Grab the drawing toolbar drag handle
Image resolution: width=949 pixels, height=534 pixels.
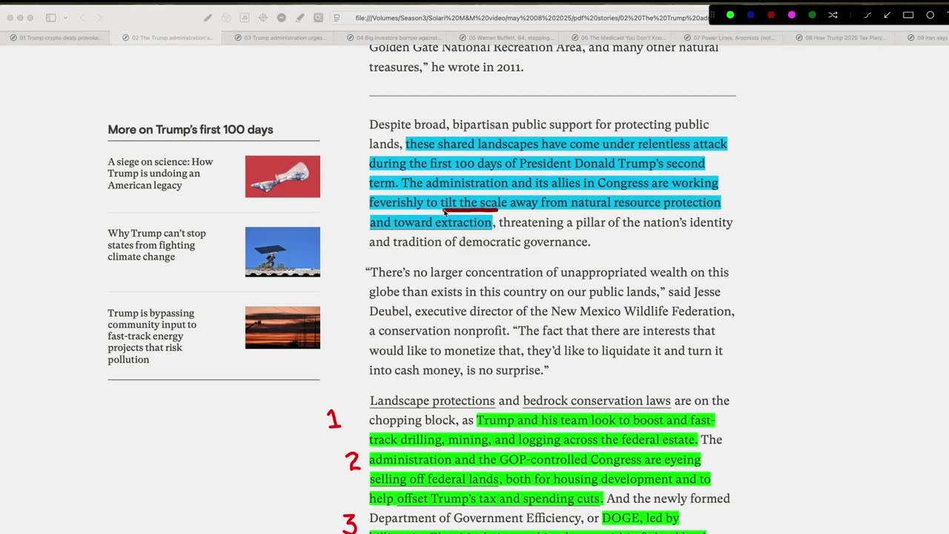712,15
